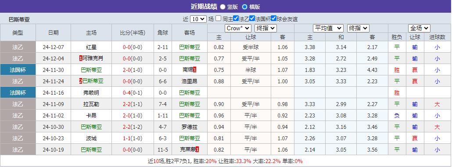
Task: Click the 法国杯 type cell for 24-11-16
Action: click(18, 93)
